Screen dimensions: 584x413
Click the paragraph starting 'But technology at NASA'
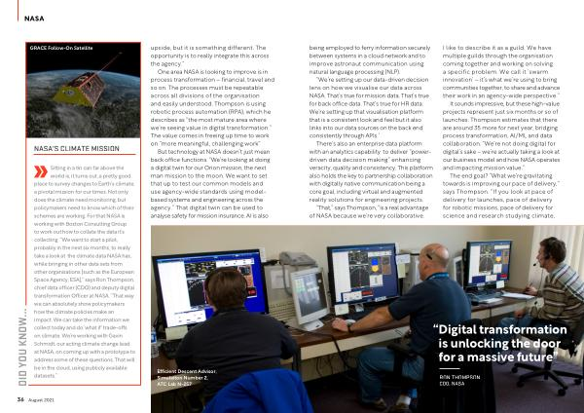210,184
